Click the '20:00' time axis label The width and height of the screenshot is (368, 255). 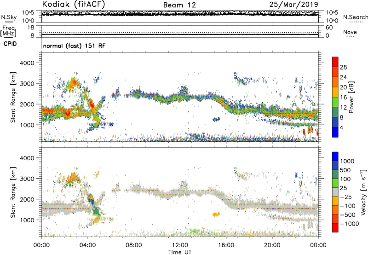pos(272,245)
